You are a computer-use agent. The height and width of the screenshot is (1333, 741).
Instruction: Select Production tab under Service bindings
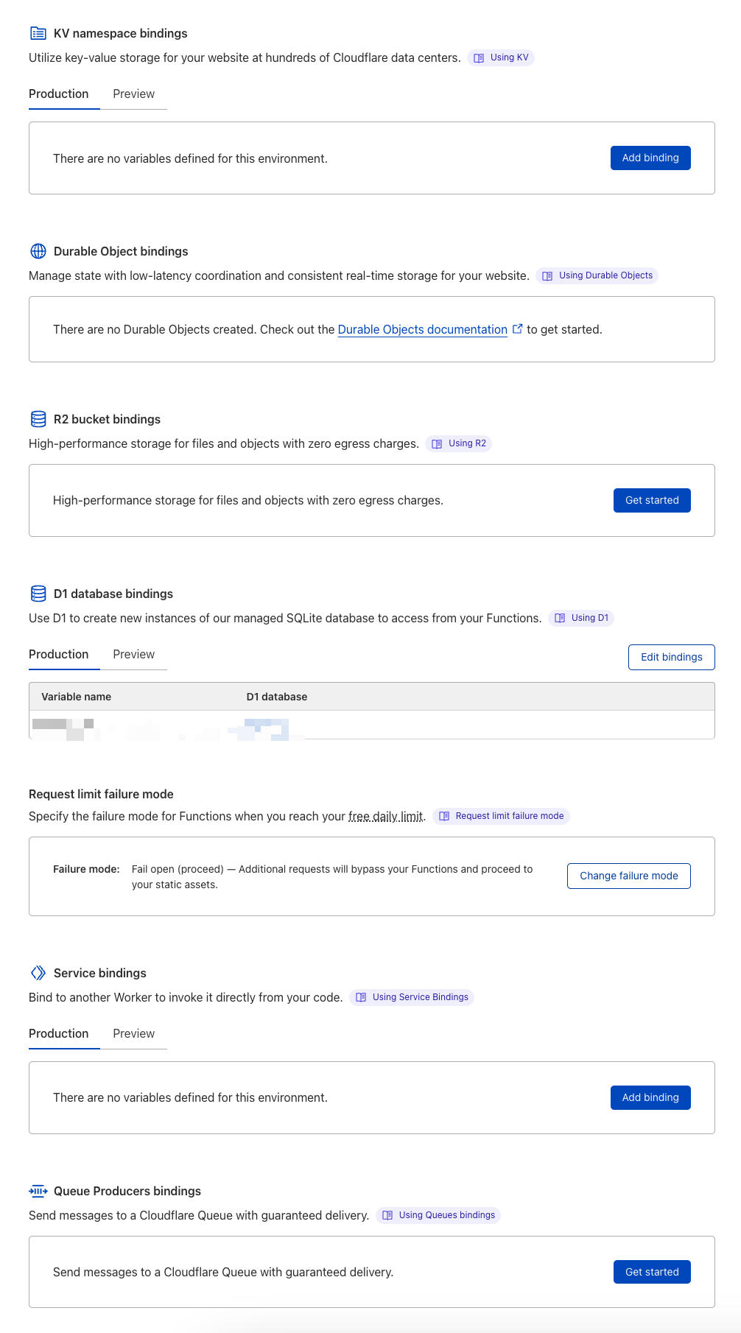click(x=59, y=1033)
